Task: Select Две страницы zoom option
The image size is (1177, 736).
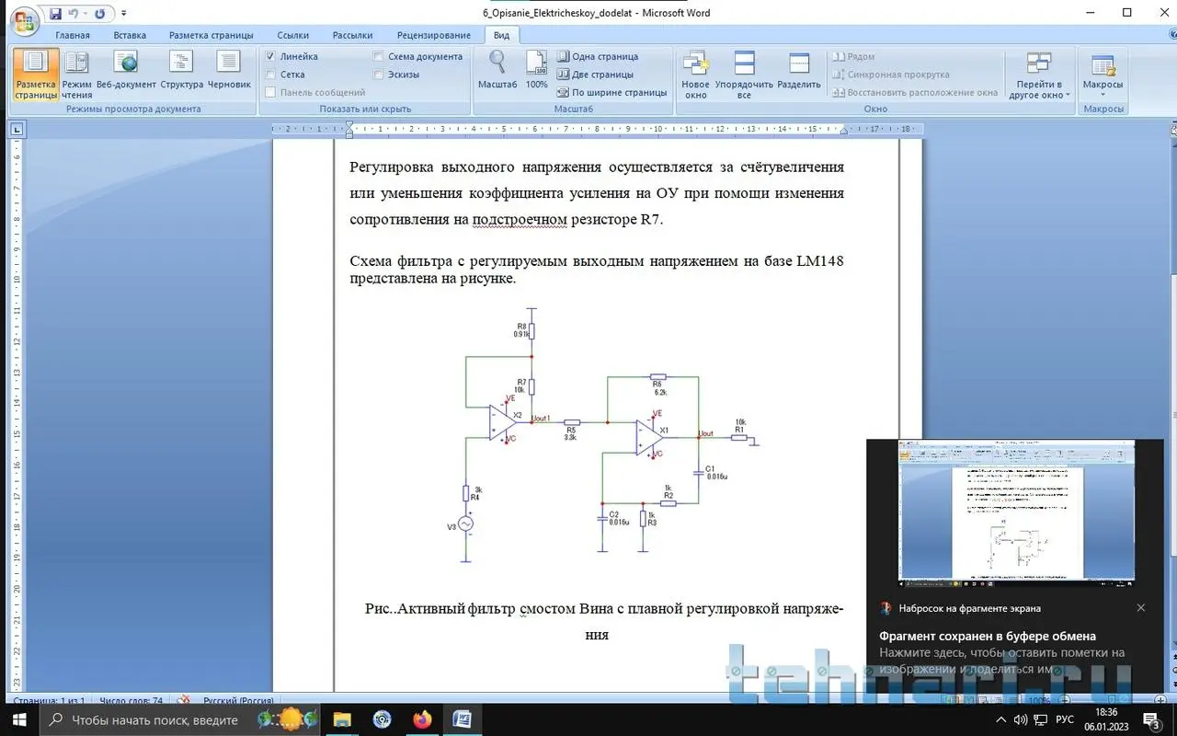Action: coord(596,75)
